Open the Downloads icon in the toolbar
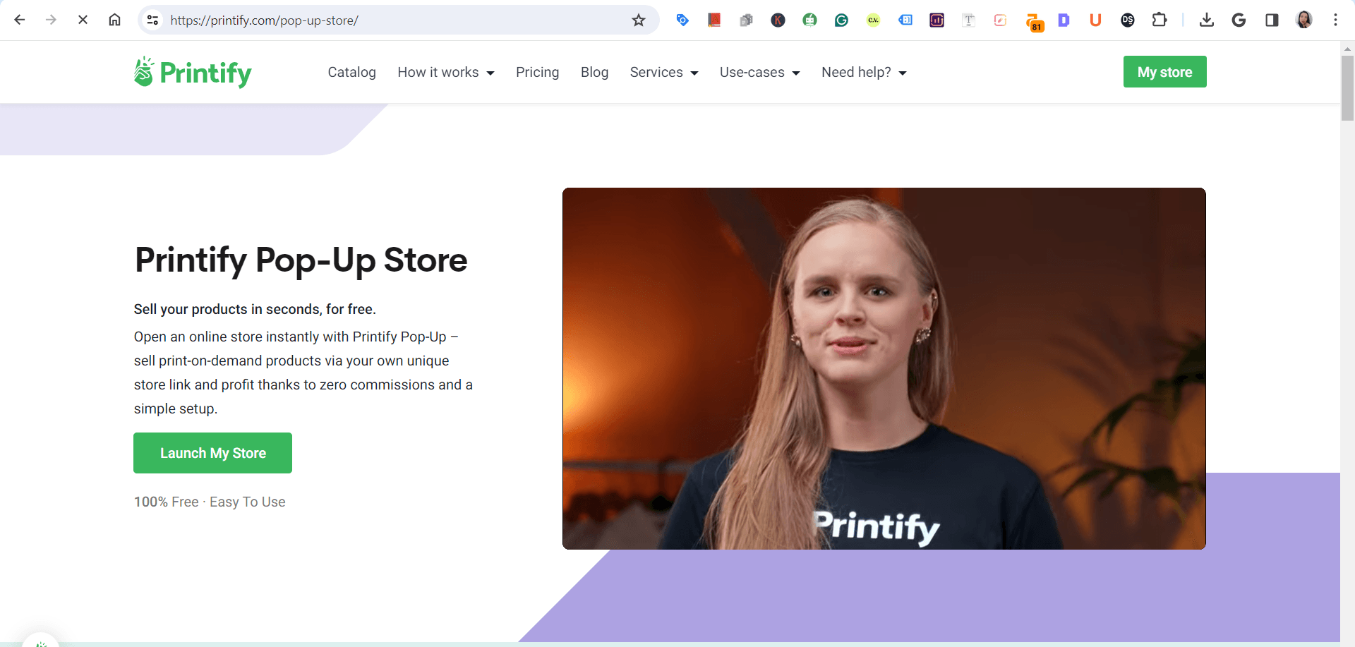Screen dimensions: 1355x647 [x=1207, y=20]
